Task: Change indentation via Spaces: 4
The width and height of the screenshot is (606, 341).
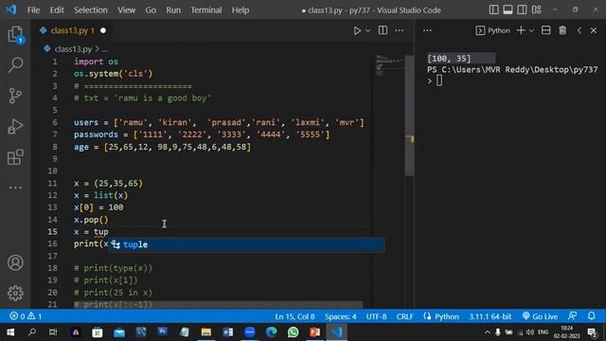Action: click(340, 316)
